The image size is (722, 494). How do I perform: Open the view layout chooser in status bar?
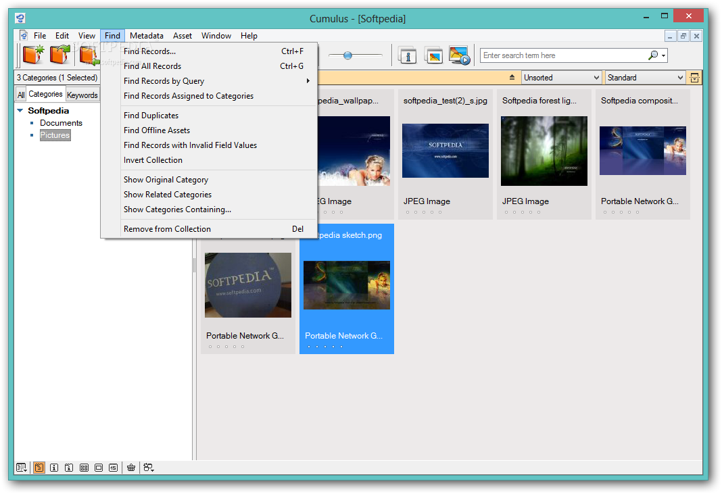point(21,467)
